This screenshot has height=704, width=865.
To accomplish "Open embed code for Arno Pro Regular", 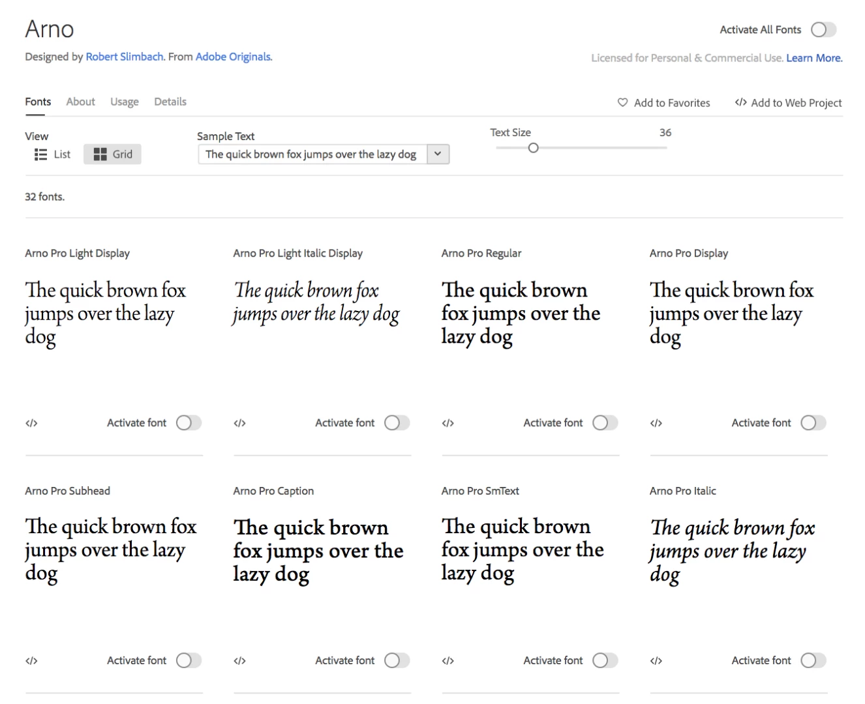I will click(x=448, y=423).
